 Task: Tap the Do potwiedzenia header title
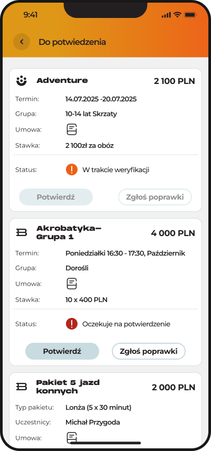pos(72,42)
